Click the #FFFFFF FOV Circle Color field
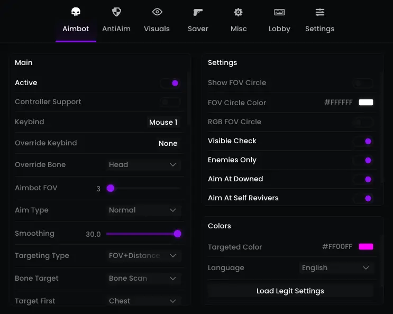Viewport: 393px width, 314px height. [x=338, y=103]
